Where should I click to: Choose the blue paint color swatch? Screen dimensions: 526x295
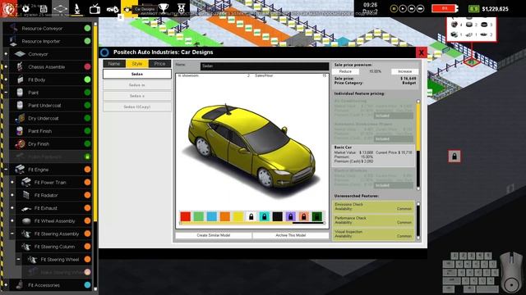tap(212, 216)
